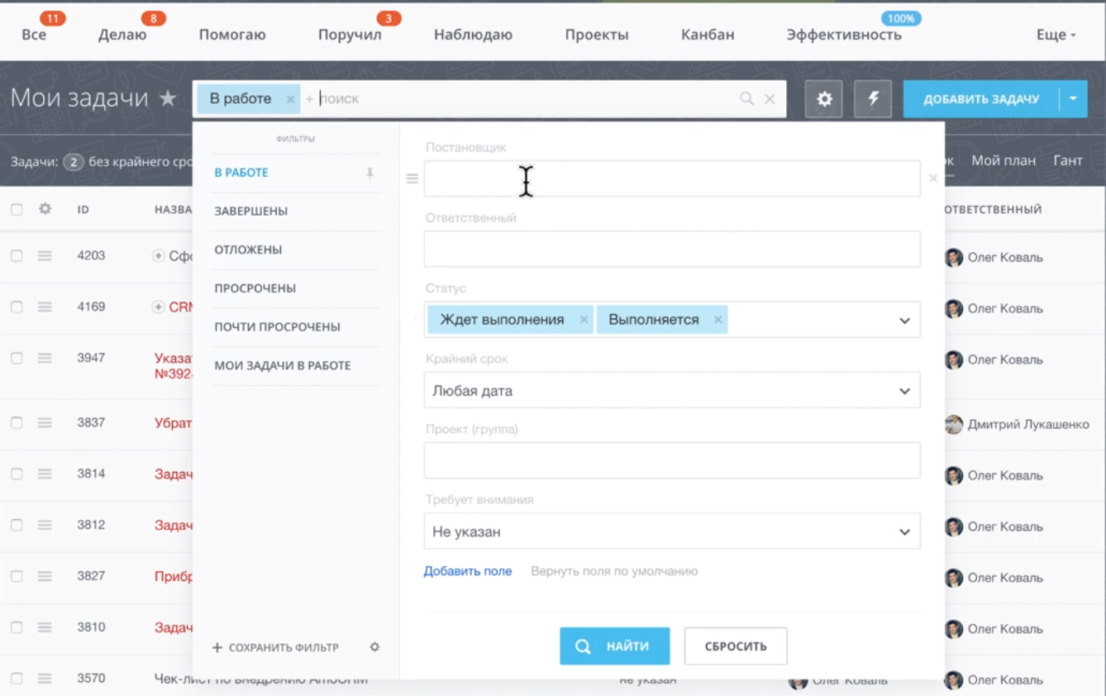Open the Статус dropdown arrow
This screenshot has height=696, width=1106.
[x=904, y=321]
